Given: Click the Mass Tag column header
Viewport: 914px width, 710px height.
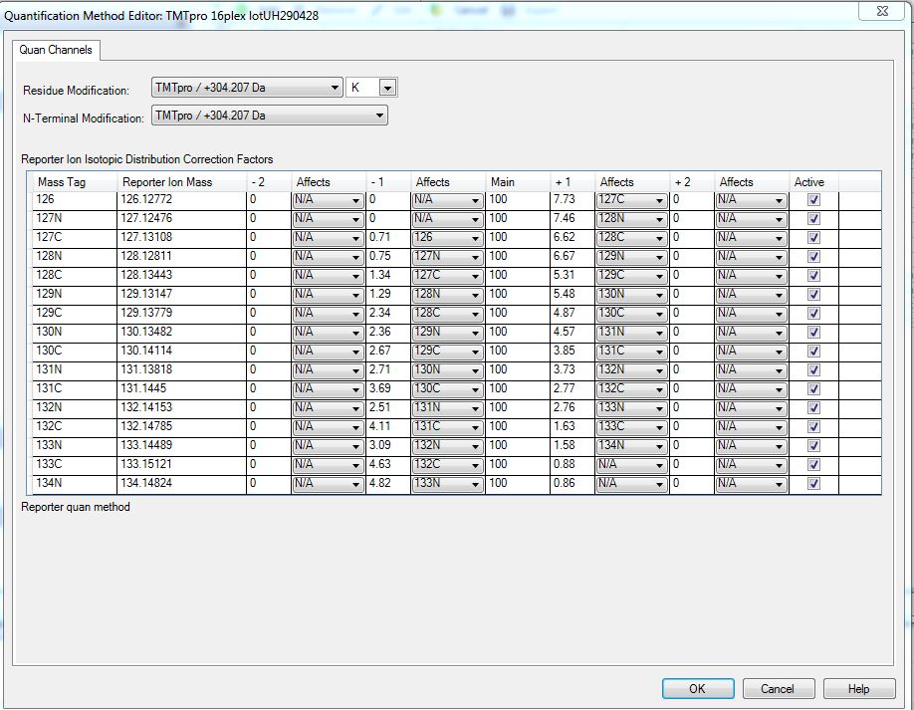Looking at the screenshot, I should (x=75, y=182).
